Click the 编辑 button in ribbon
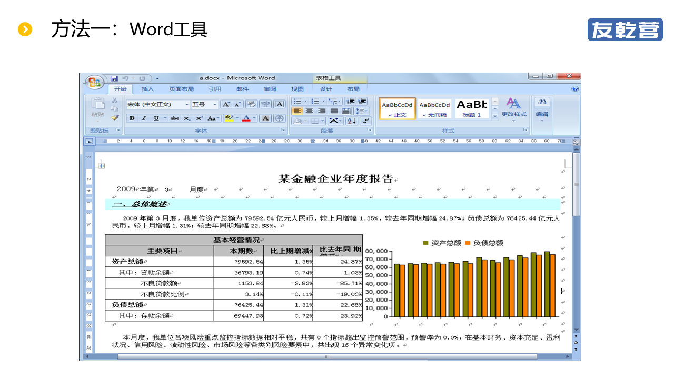Screen dimensions: 674x379 click(542, 108)
